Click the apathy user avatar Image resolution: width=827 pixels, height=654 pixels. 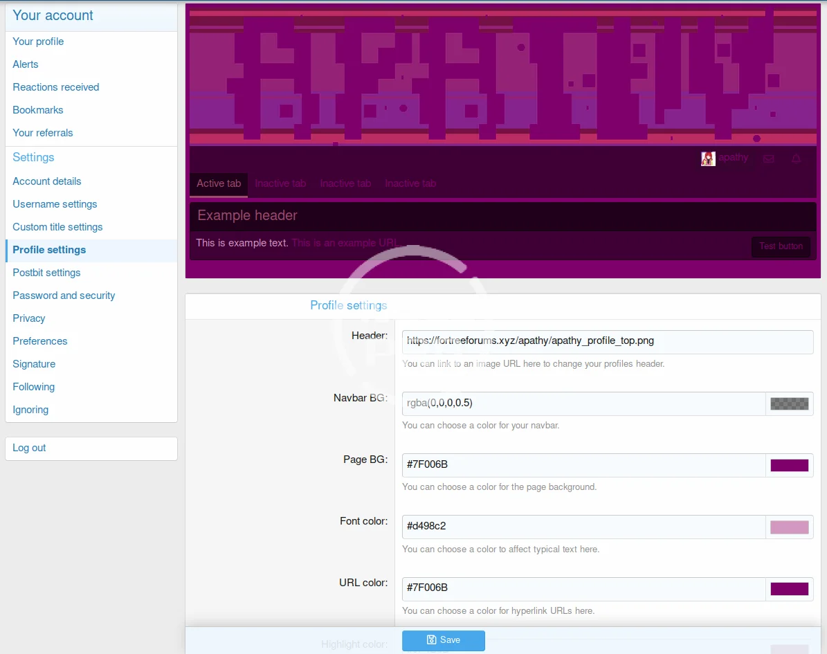[708, 158]
